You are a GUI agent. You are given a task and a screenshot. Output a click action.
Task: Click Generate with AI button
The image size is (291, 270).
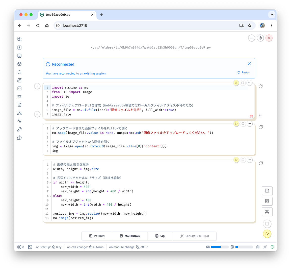coord(194,236)
